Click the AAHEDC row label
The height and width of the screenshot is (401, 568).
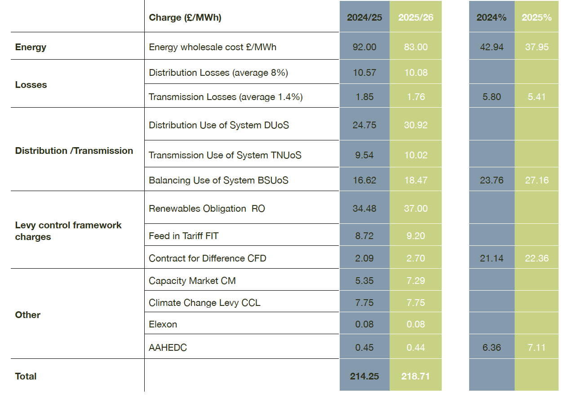point(168,348)
